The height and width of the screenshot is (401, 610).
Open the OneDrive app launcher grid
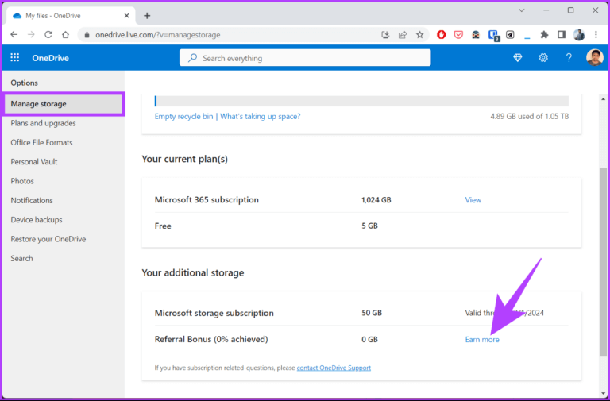tap(15, 57)
